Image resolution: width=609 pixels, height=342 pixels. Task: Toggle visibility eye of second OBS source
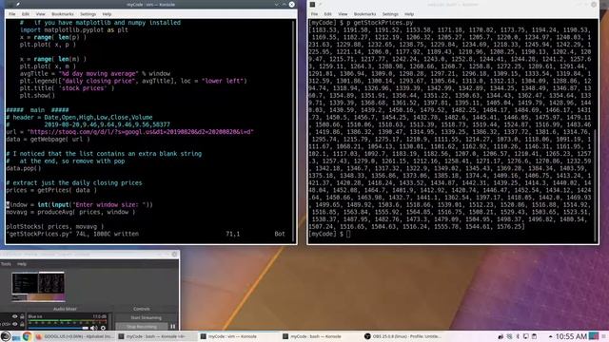[15, 324]
